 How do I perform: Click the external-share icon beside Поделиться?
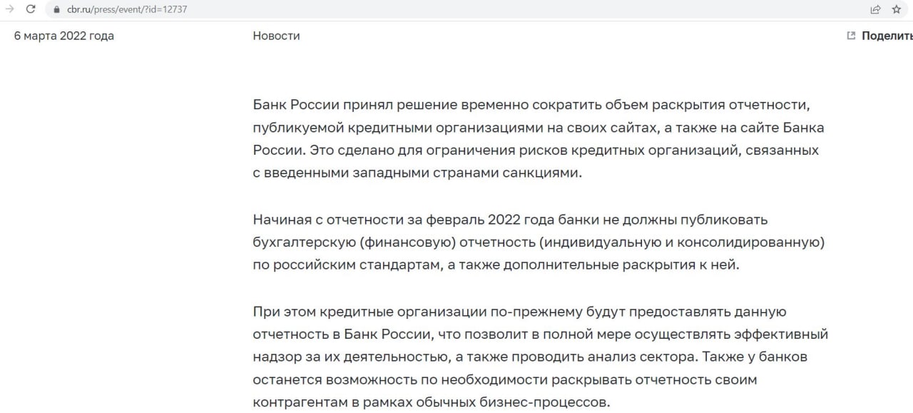851,36
